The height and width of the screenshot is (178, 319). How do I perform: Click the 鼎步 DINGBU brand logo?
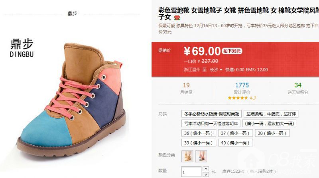22,48
